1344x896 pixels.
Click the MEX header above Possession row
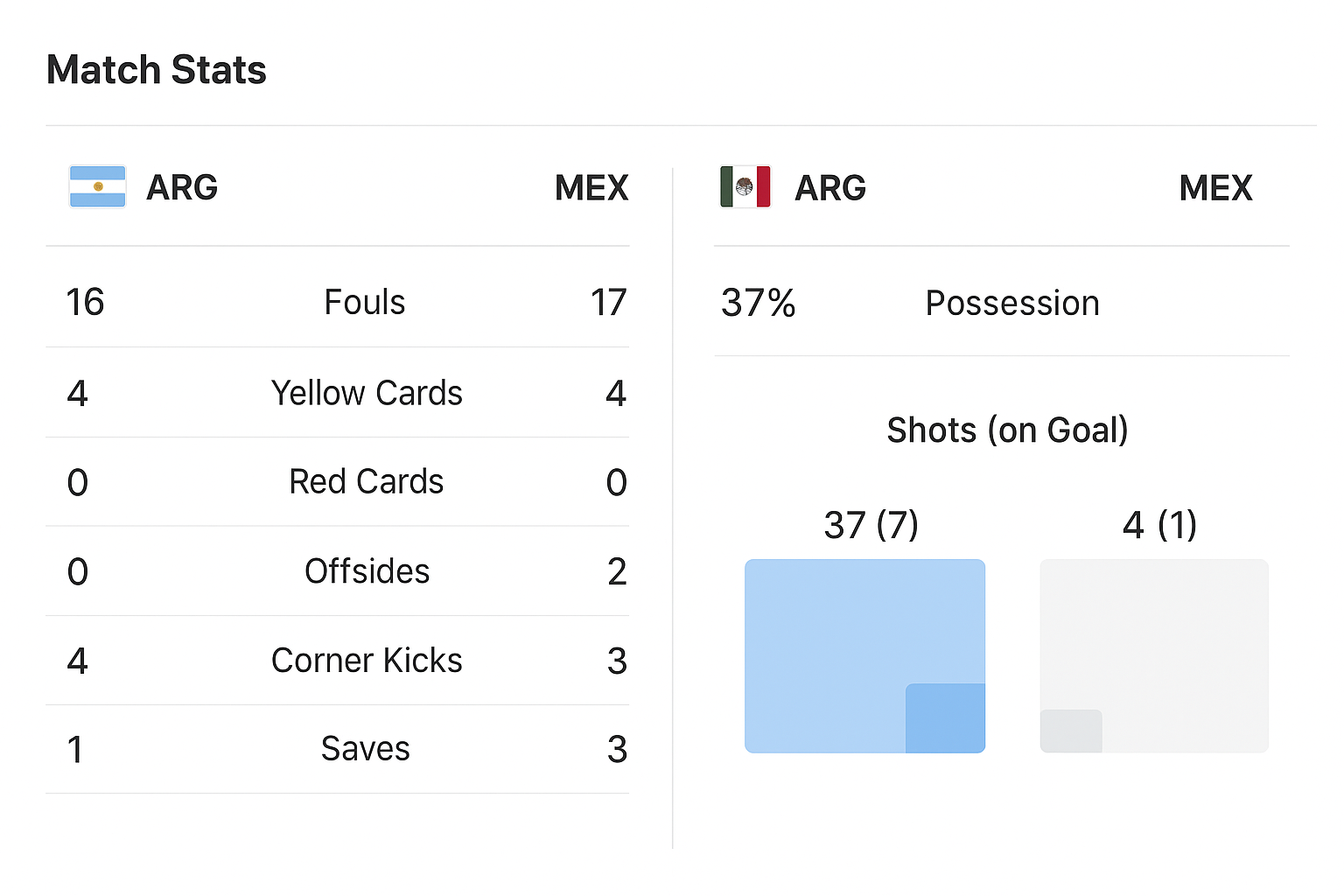[x=1215, y=188]
